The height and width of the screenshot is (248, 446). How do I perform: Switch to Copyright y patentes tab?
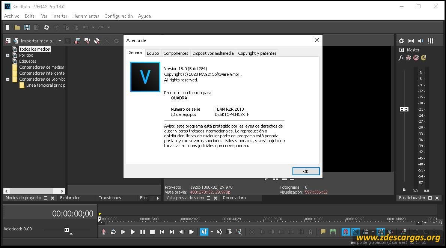tap(257, 53)
